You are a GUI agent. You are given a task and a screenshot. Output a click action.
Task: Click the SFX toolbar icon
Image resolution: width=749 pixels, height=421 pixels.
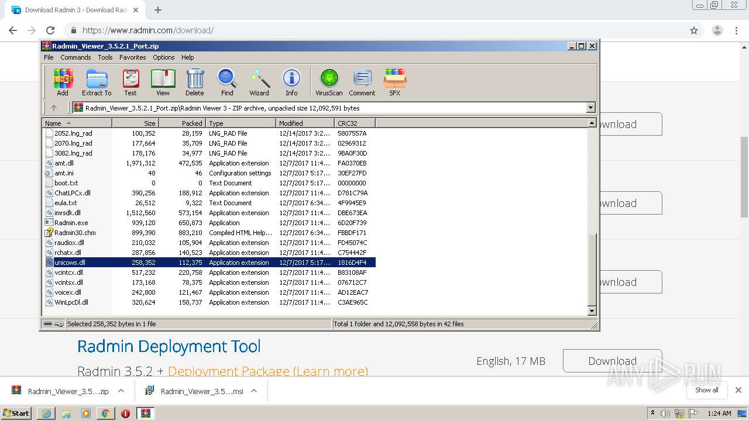coord(395,82)
